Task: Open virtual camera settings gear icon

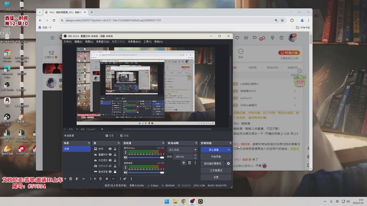Action: 228,163
